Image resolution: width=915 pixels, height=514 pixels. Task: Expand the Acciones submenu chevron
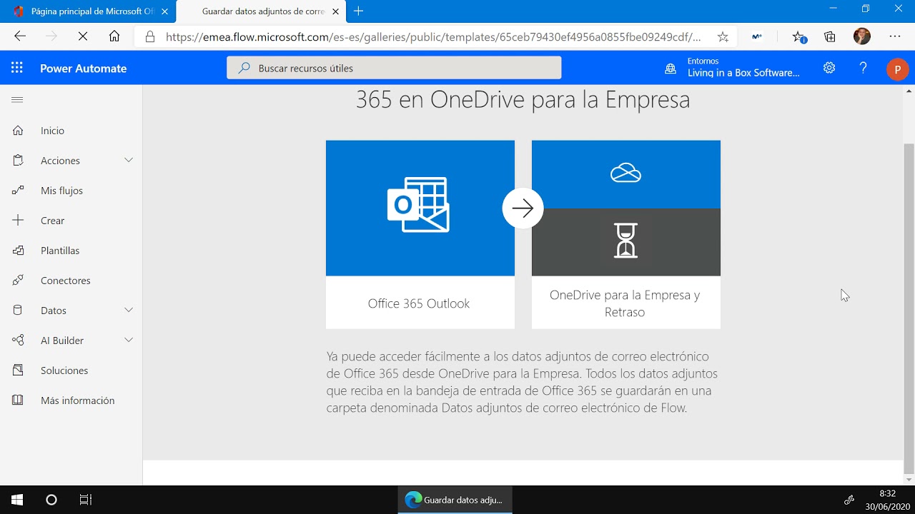tap(129, 160)
